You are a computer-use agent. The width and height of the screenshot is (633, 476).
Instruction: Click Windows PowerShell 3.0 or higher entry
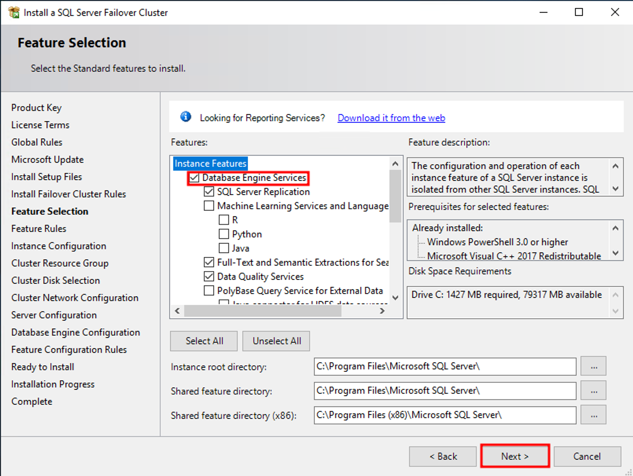(x=497, y=242)
